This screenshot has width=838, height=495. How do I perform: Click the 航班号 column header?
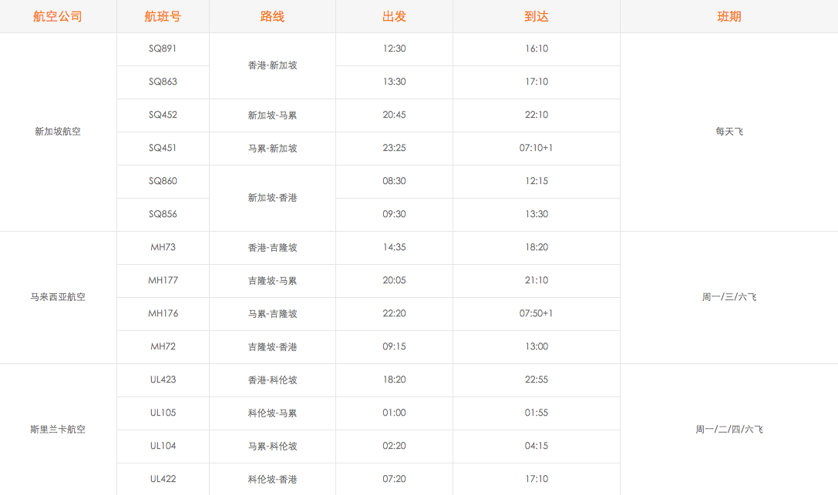point(163,16)
